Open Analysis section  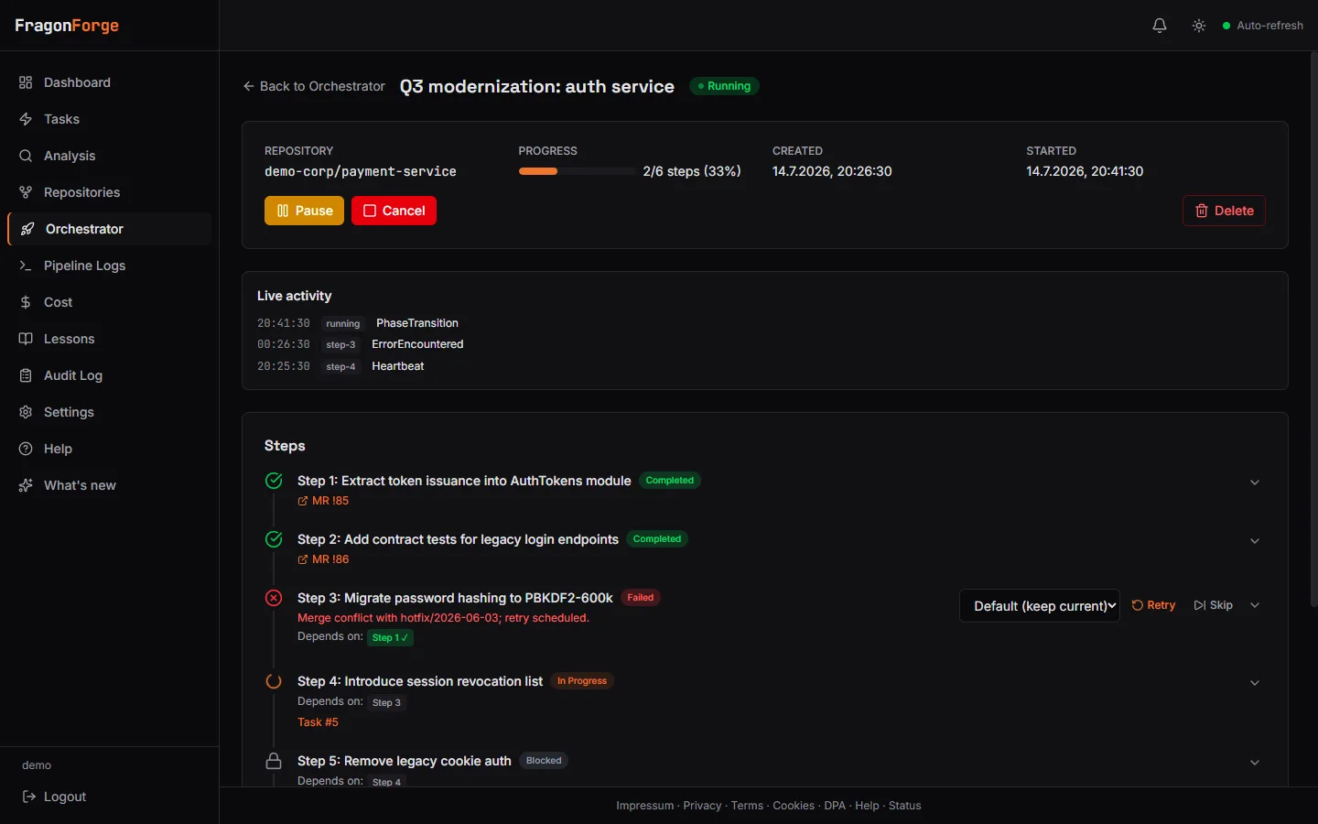pyautogui.click(x=110, y=156)
